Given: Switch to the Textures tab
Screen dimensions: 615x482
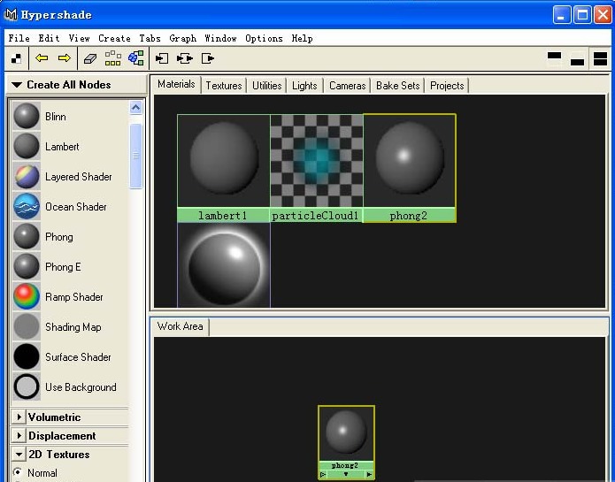Looking at the screenshot, I should pos(224,86).
